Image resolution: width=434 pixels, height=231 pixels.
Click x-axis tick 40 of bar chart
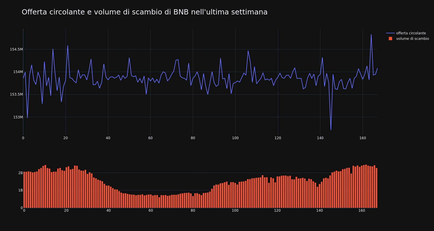click(108, 210)
